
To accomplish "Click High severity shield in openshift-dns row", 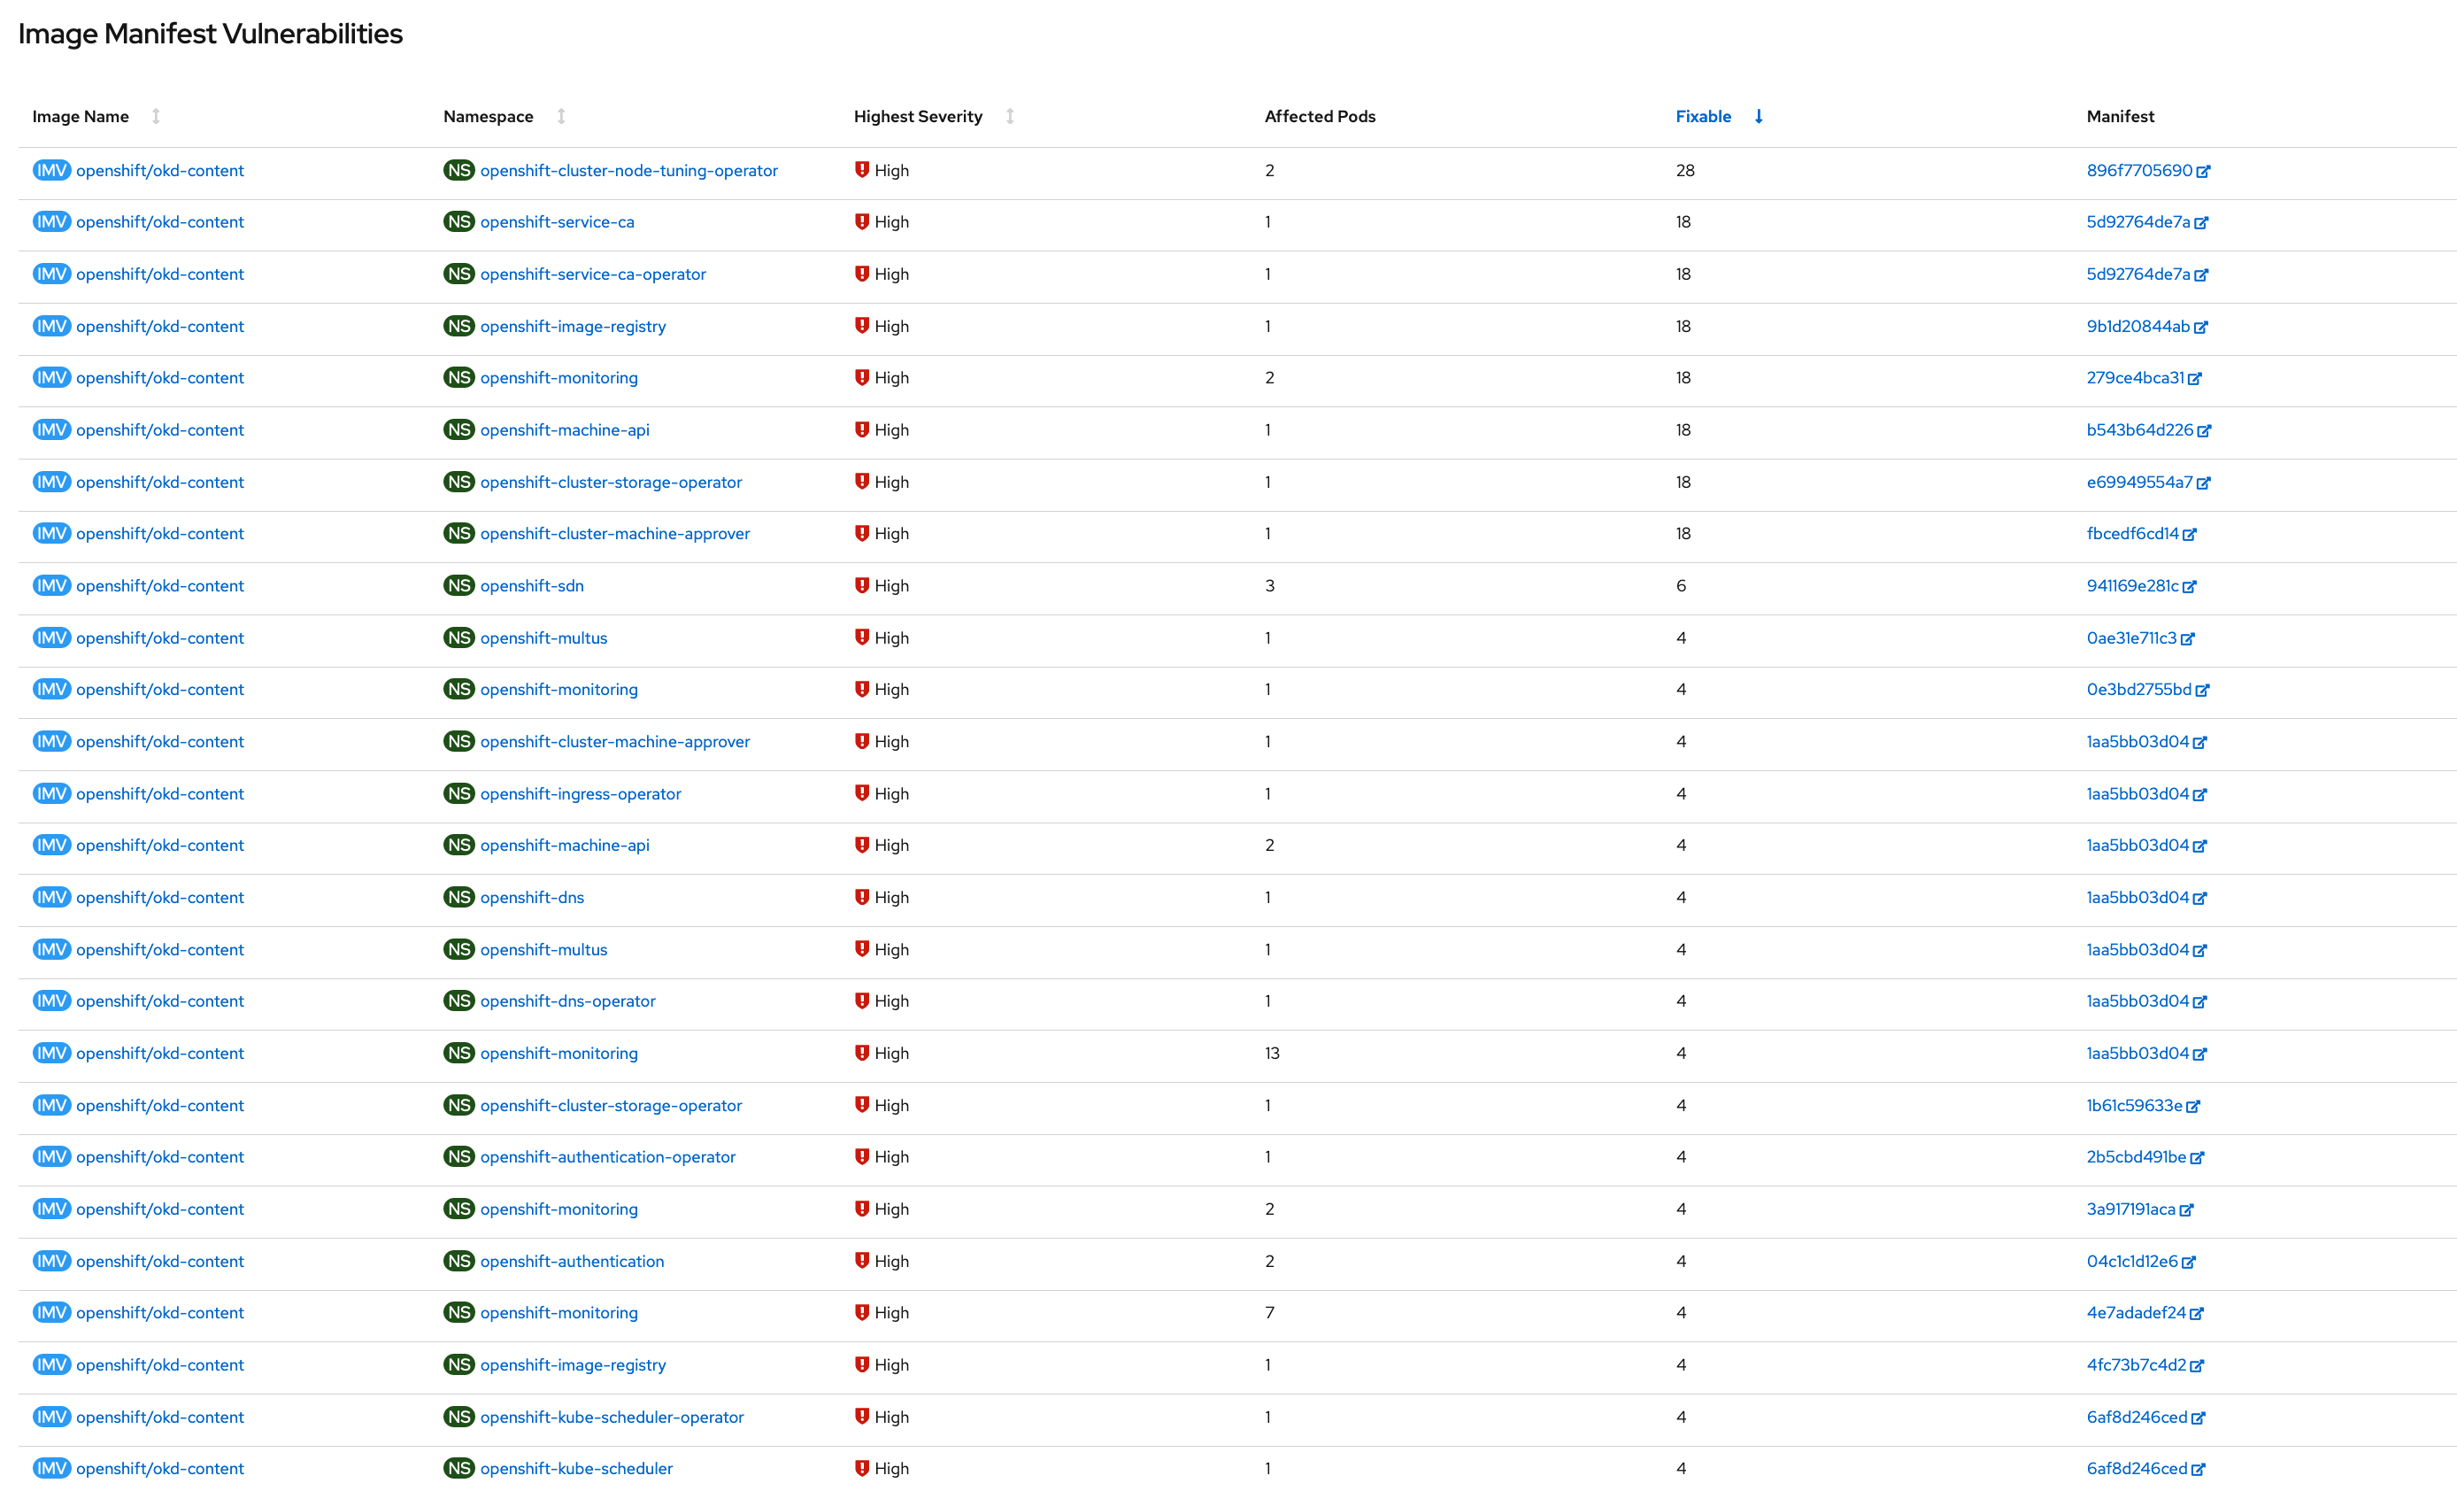I will coord(861,897).
